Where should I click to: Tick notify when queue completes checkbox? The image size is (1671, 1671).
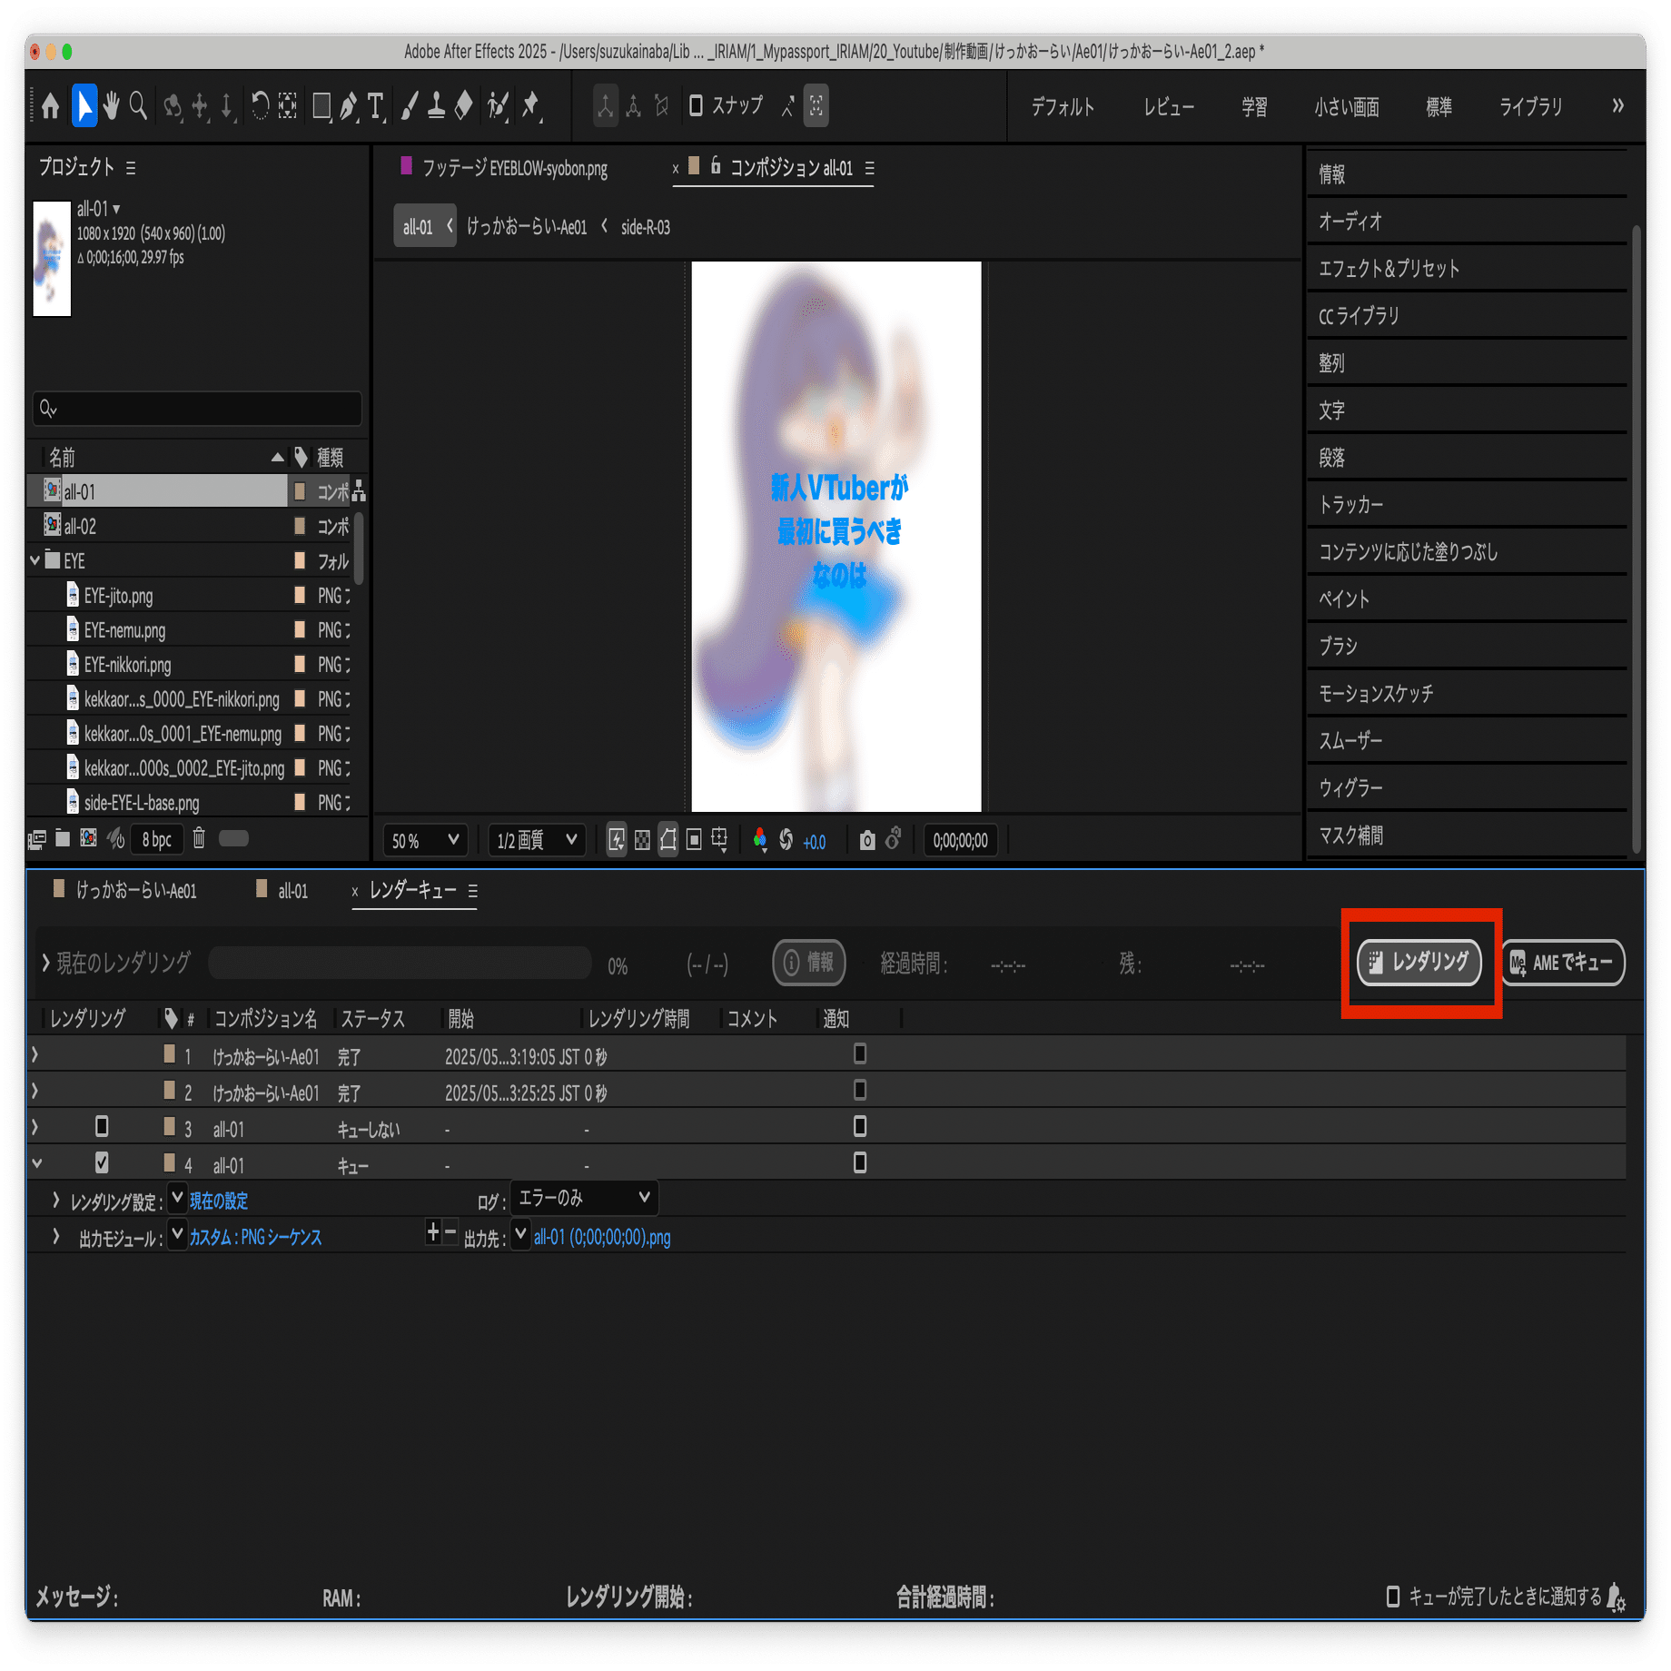pos(1393,1596)
